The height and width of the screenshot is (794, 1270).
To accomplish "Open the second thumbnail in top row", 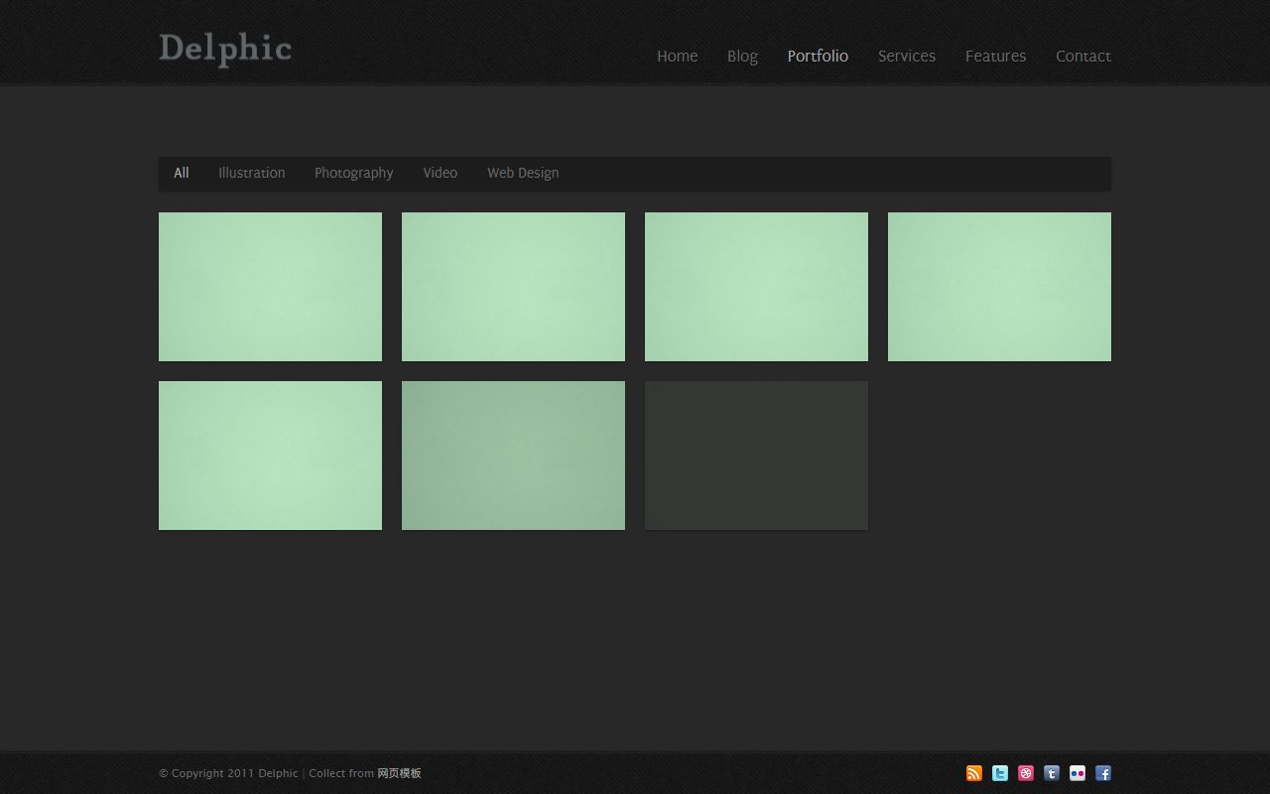I will (x=513, y=287).
